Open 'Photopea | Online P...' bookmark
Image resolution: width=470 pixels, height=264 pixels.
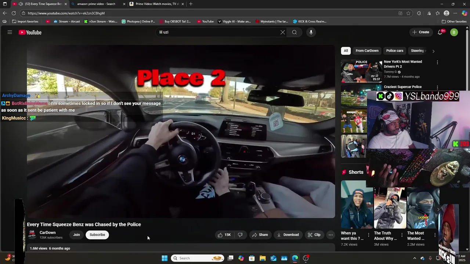(x=138, y=22)
